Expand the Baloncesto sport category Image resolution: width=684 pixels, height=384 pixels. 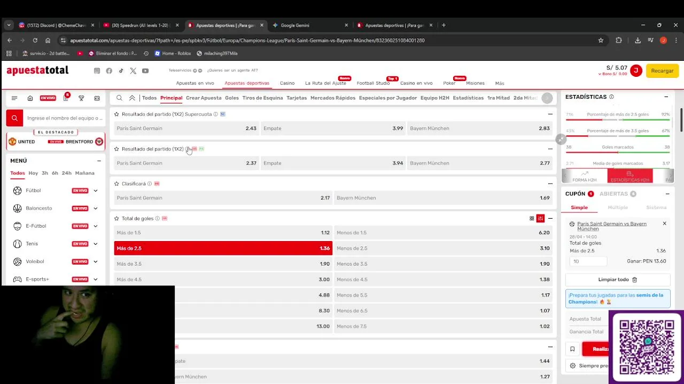pos(96,208)
